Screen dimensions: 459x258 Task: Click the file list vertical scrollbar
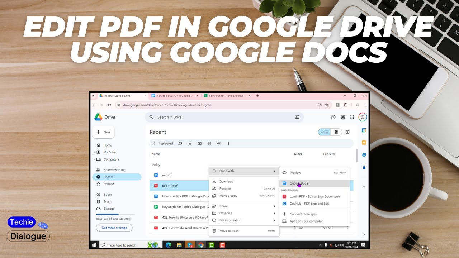click(x=357, y=156)
